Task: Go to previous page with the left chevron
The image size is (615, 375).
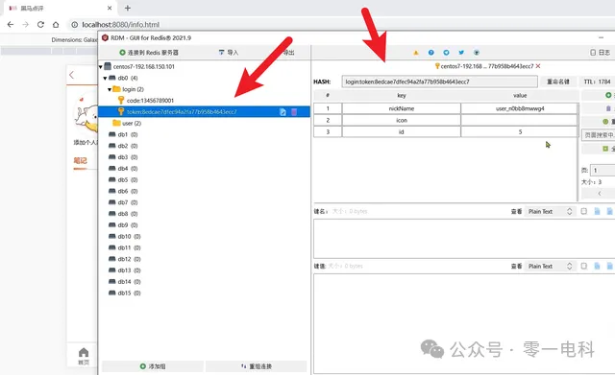Action: click(599, 194)
